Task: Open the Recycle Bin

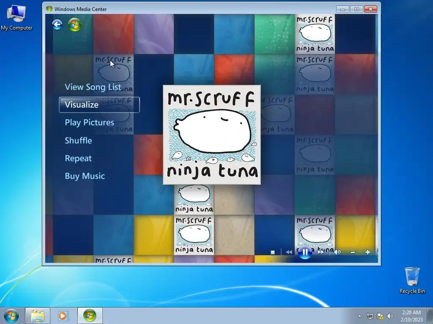Action: [412, 280]
